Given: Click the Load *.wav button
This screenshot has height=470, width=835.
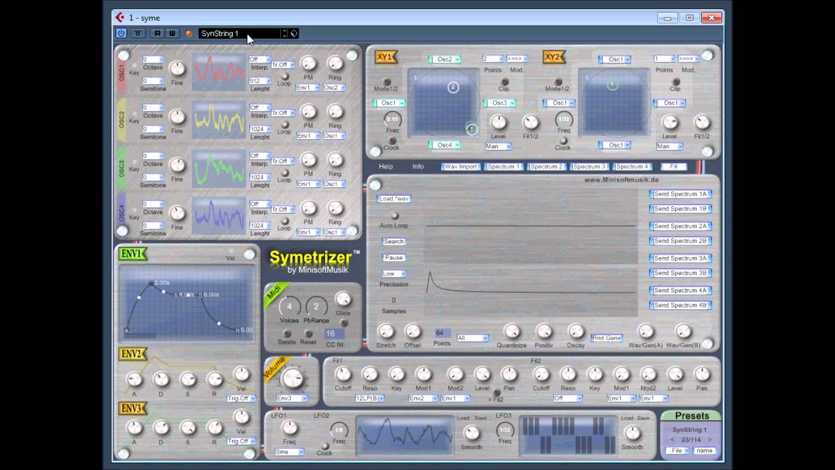Looking at the screenshot, I should [394, 198].
